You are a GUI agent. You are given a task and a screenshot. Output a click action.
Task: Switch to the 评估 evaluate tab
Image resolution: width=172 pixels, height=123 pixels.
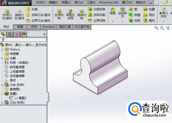coord(34,27)
